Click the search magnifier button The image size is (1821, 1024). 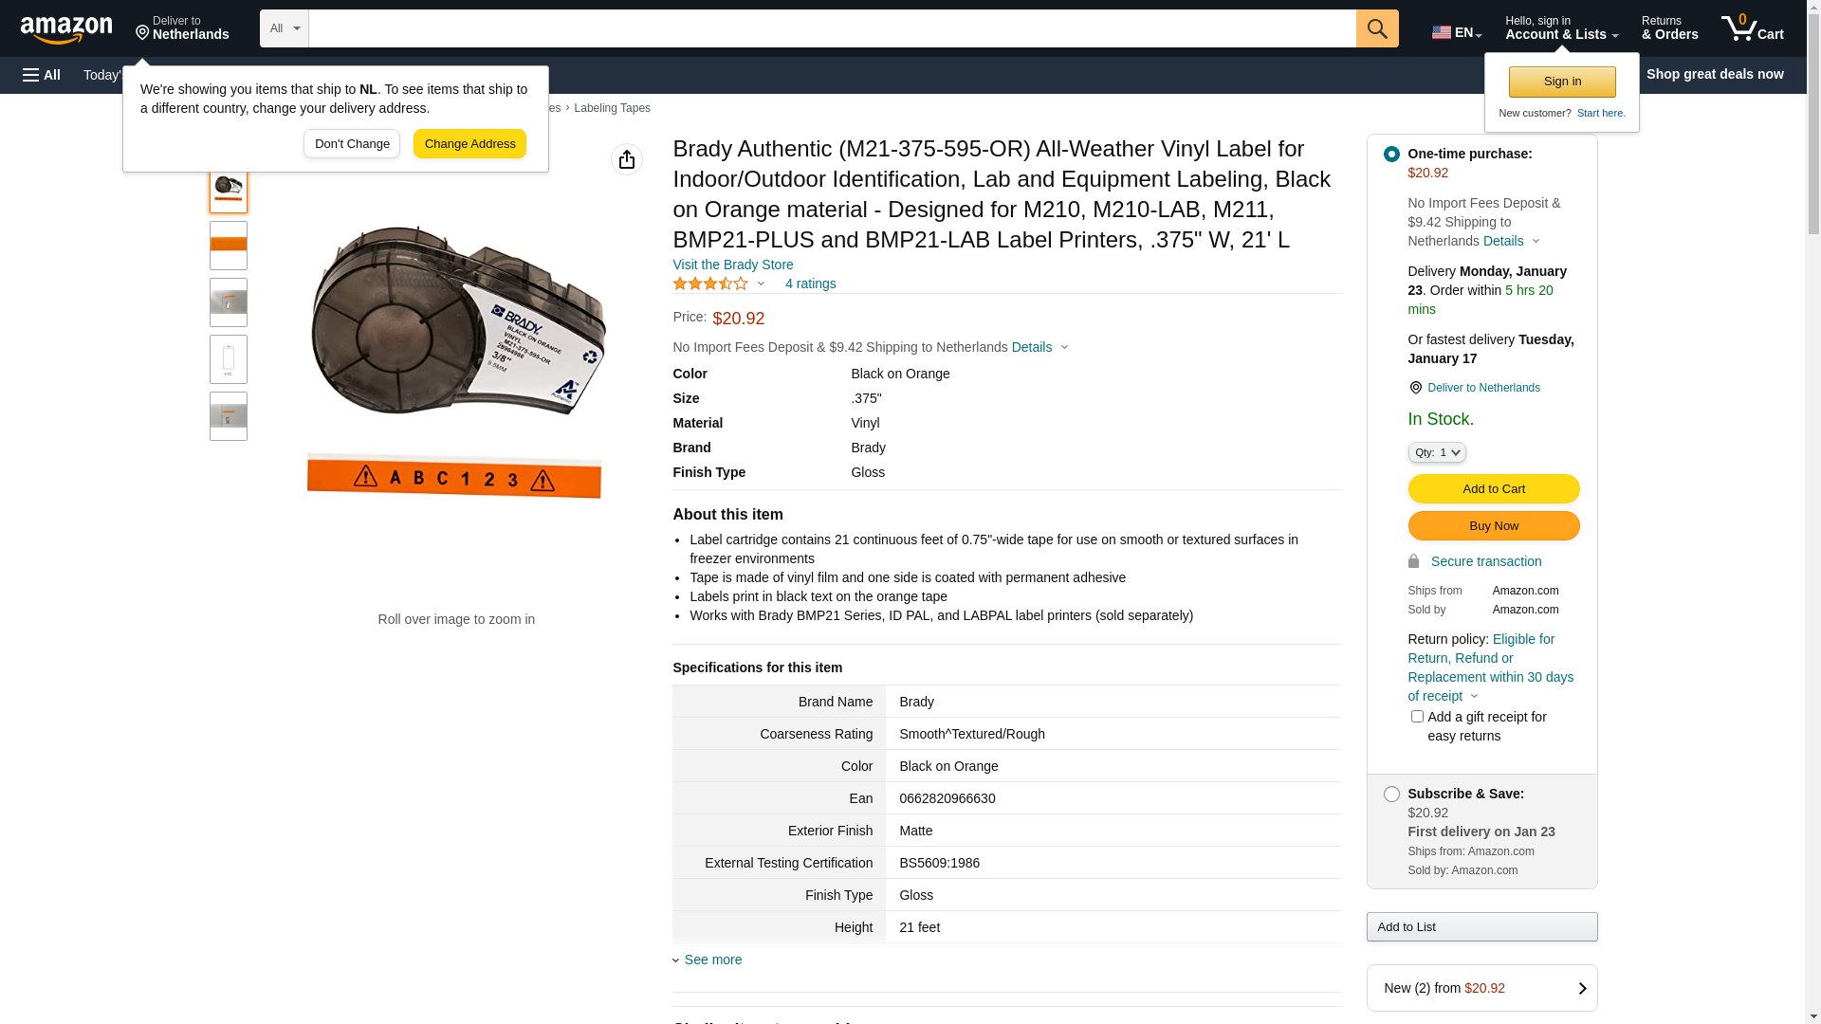click(x=1377, y=28)
